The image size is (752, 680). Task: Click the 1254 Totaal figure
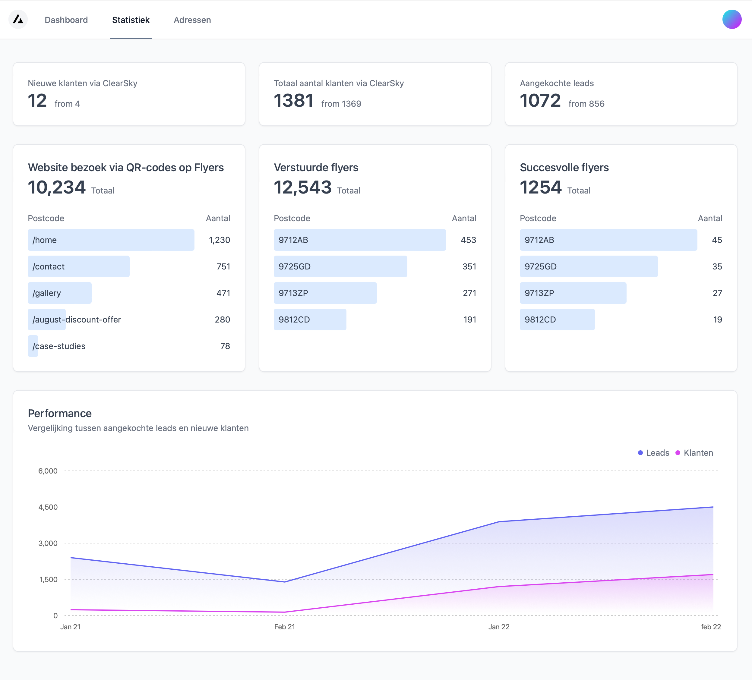pos(555,187)
